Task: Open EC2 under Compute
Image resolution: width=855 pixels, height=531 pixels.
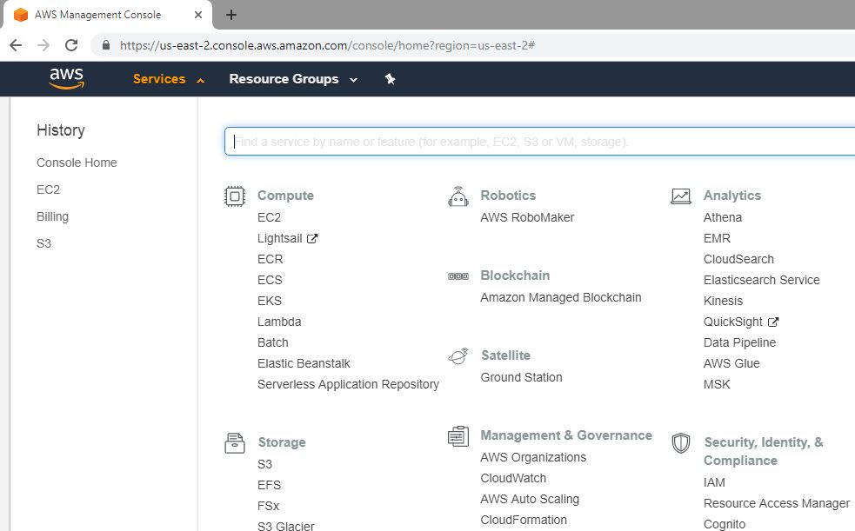Action: pyautogui.click(x=269, y=218)
